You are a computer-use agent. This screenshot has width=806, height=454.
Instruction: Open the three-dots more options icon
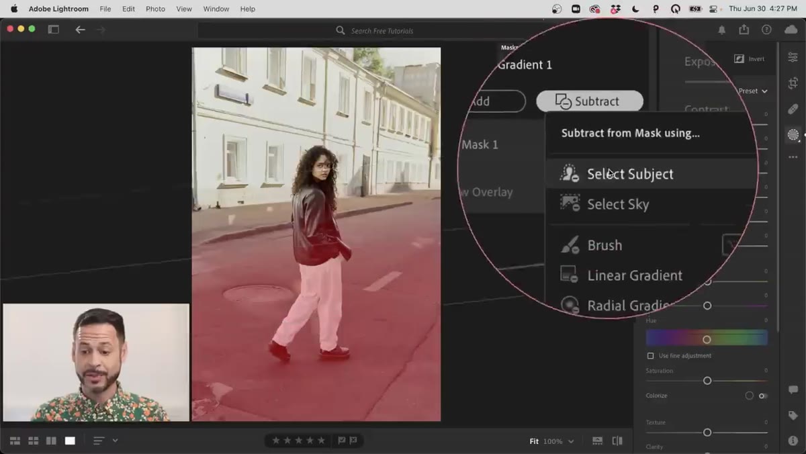793,157
